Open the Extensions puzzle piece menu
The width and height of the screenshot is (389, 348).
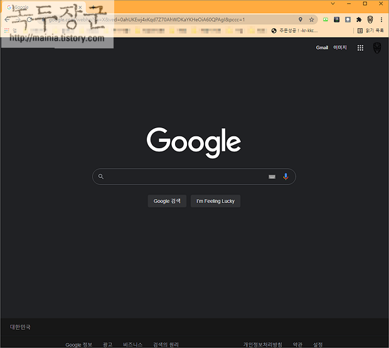359,19
